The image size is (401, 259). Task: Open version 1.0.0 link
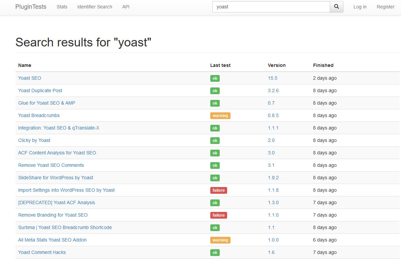click(273, 240)
